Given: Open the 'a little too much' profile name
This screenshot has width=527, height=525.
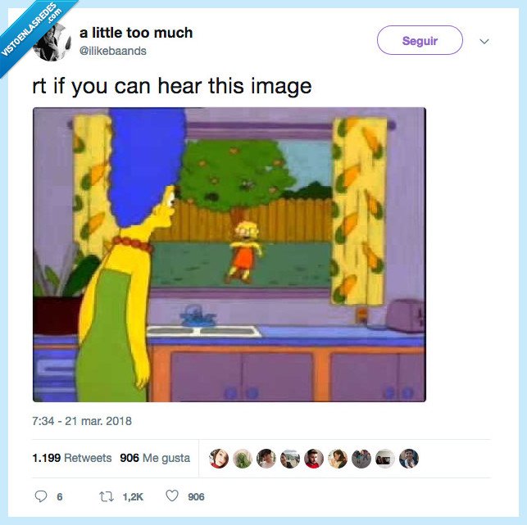Looking at the screenshot, I should [x=136, y=33].
